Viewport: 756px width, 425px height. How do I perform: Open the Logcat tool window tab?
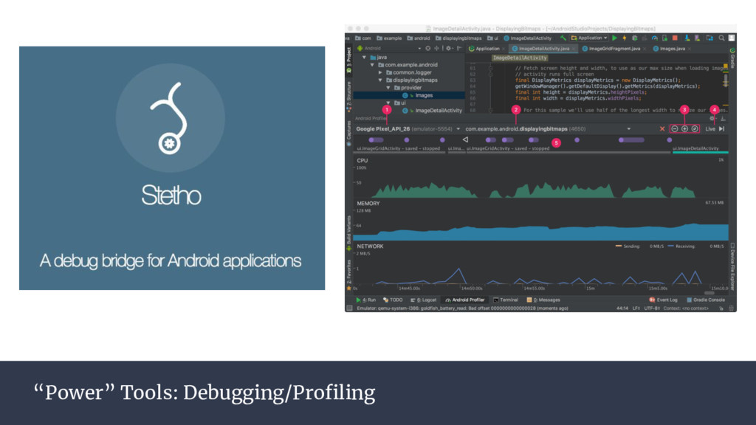(423, 300)
